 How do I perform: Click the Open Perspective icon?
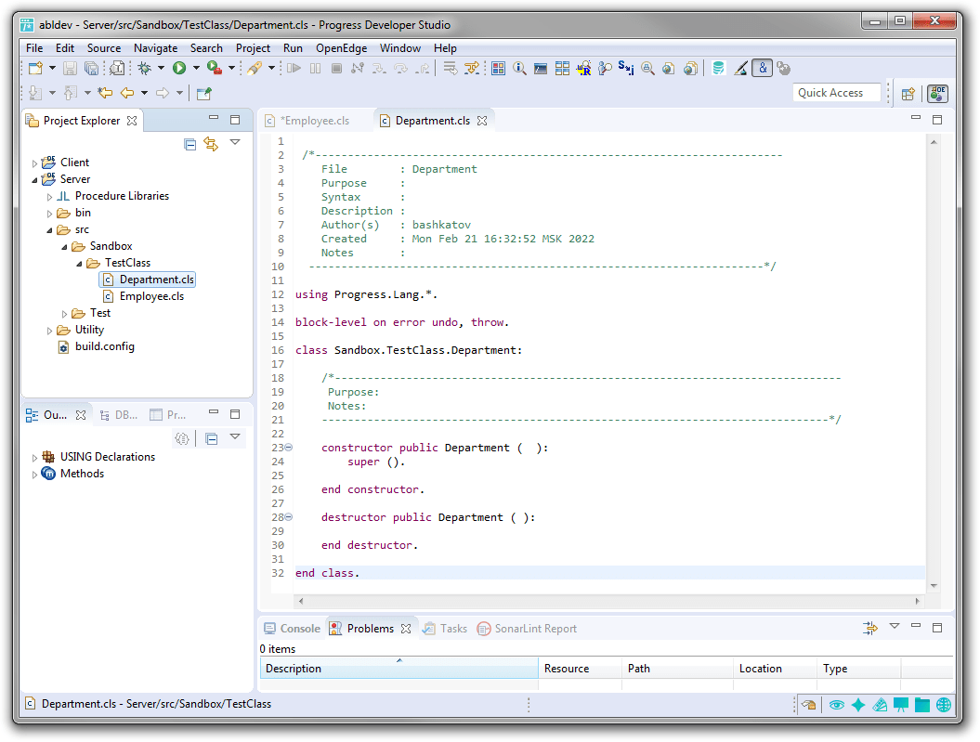point(908,94)
